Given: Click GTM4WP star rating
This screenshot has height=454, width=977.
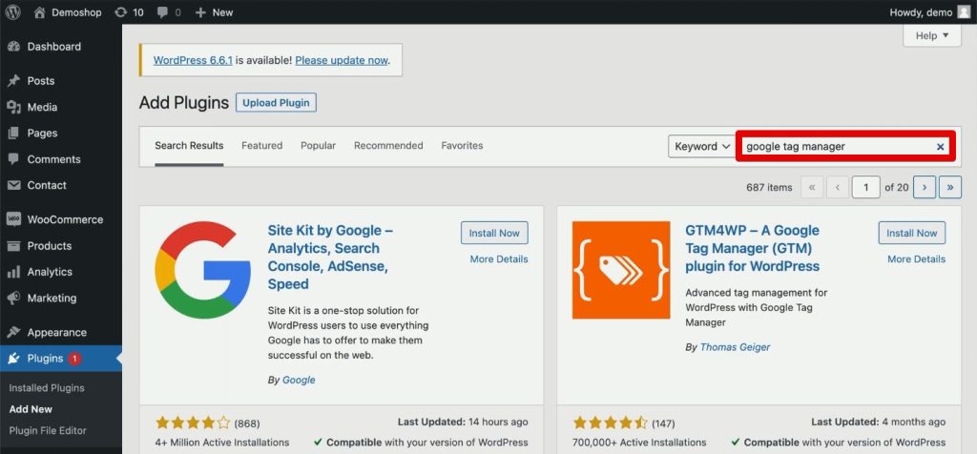Looking at the screenshot, I should [x=610, y=423].
